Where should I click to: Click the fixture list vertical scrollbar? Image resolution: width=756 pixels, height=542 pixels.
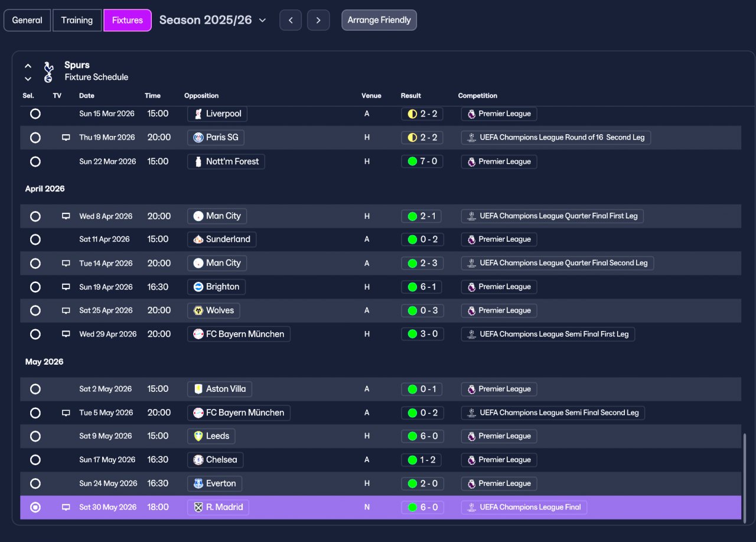745,476
